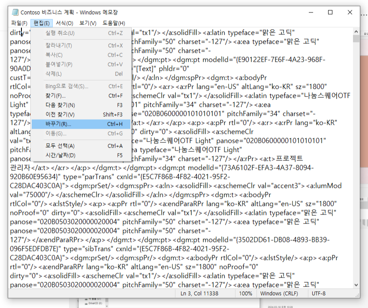The height and width of the screenshot is (308, 368).
Task: Open the 파일(F) menu
Action: 19,23
